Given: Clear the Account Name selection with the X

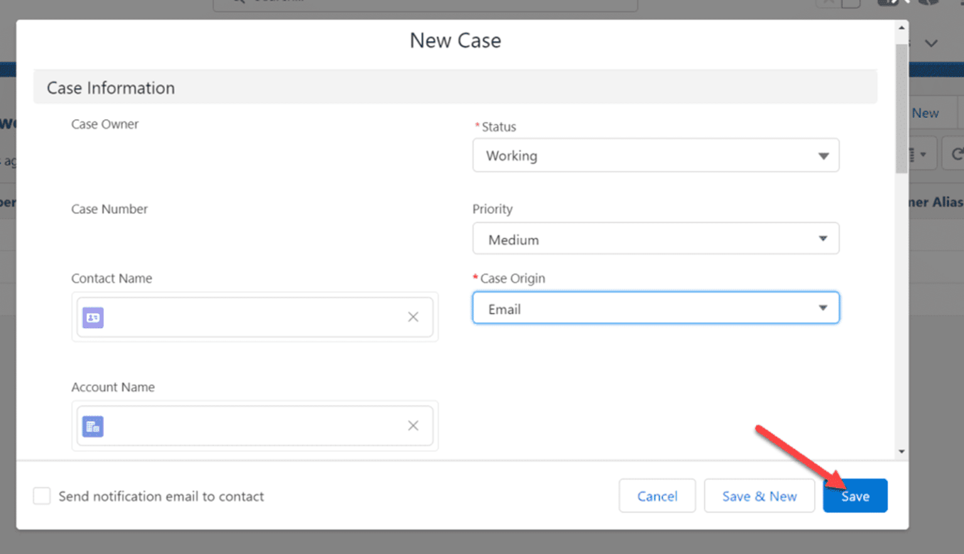Looking at the screenshot, I should coord(413,426).
